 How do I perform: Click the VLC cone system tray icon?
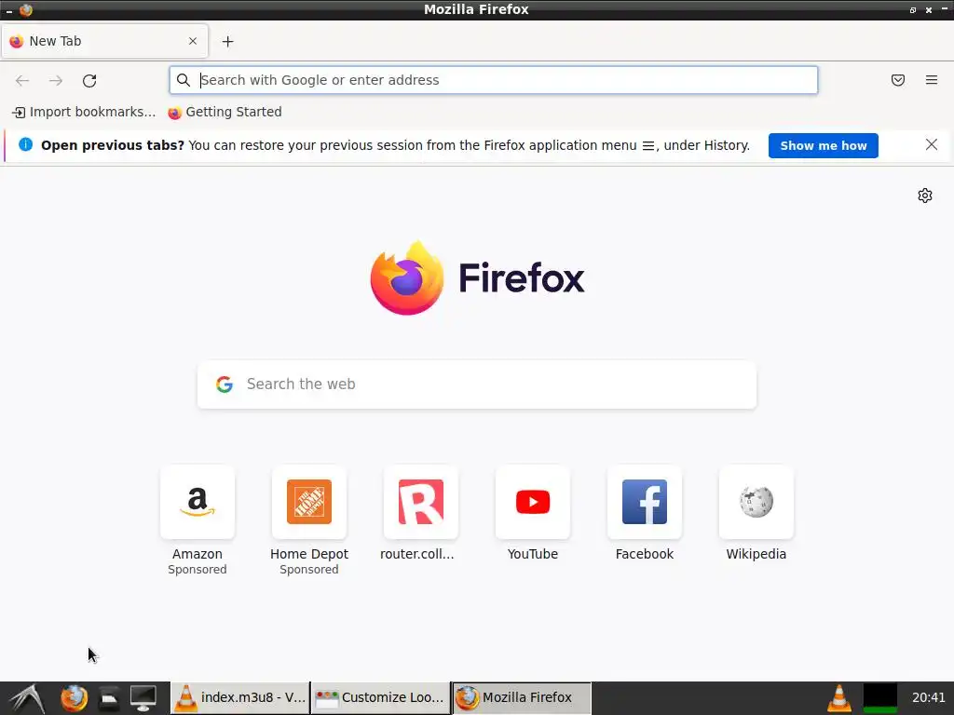point(839,698)
